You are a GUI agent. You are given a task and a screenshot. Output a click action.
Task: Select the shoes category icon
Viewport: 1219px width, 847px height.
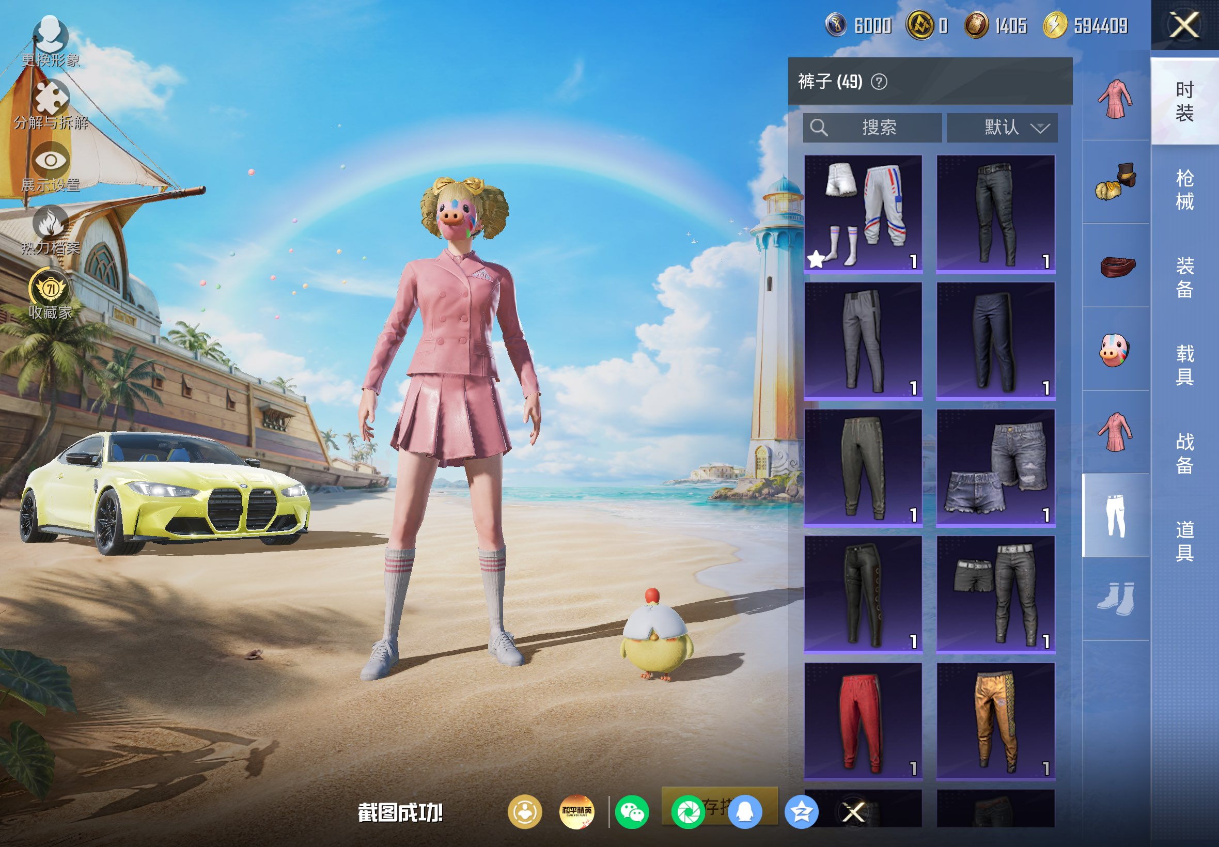click(x=1116, y=599)
